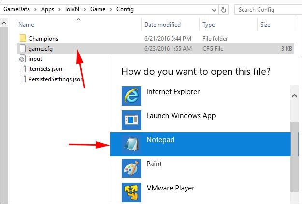This screenshot has height=204, width=302.
Task: Select the Internet Explorer option
Action: 201,96
